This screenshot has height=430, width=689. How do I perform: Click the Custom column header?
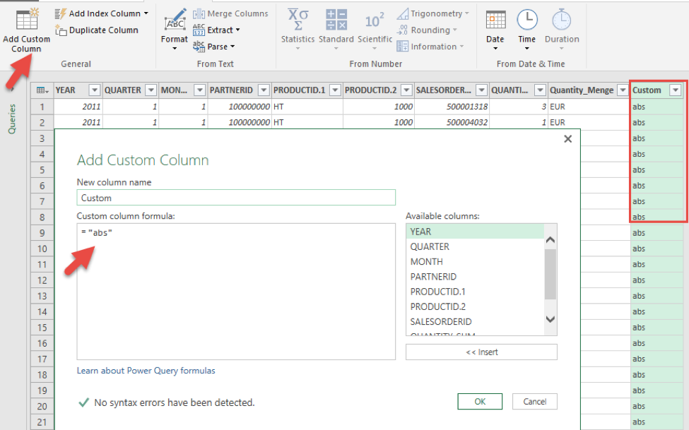coord(656,90)
